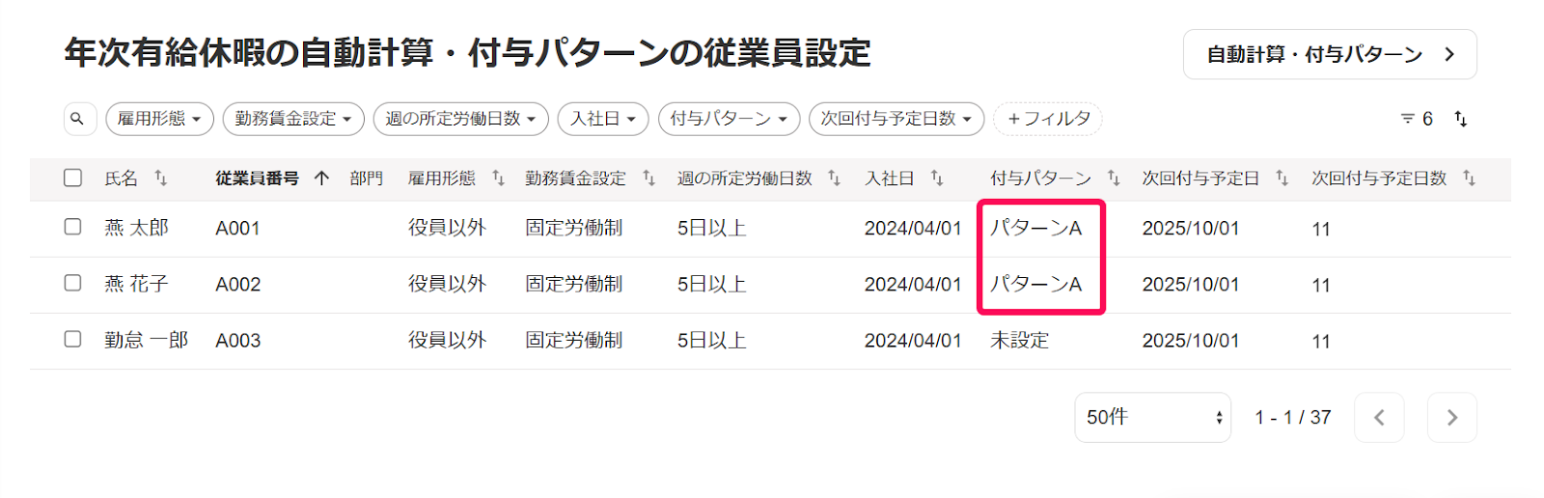1544x498 pixels.
Task: Click the name 燕 太郎
Action: (136, 228)
